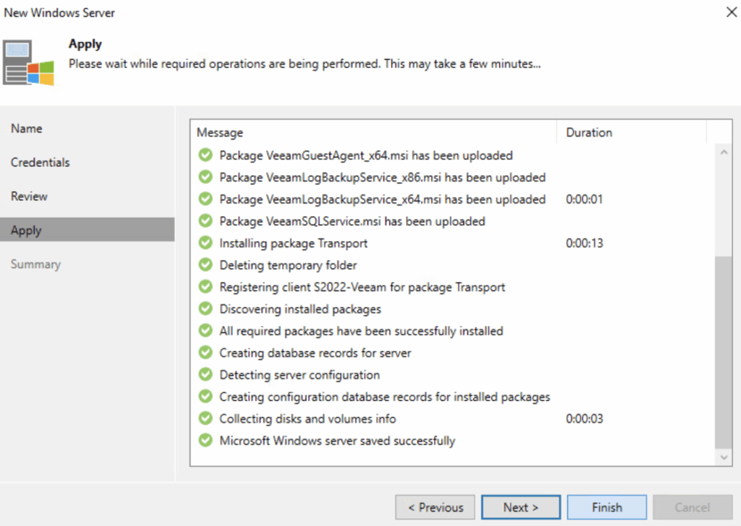
Task: Open the Summary wizard step
Action: click(x=88, y=264)
